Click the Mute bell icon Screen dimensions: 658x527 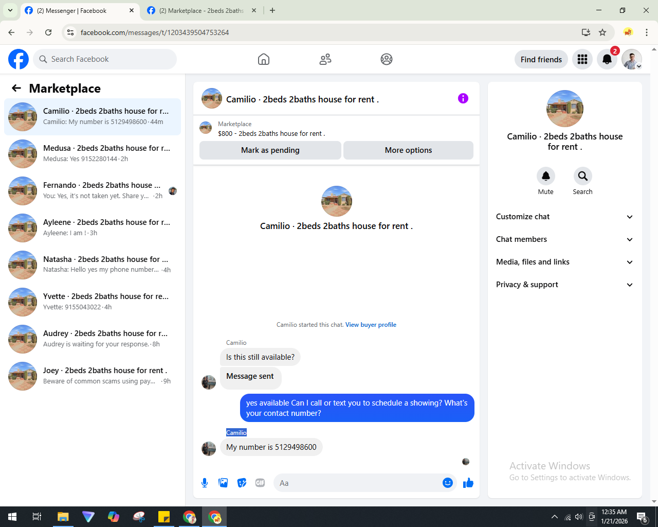[x=546, y=176]
